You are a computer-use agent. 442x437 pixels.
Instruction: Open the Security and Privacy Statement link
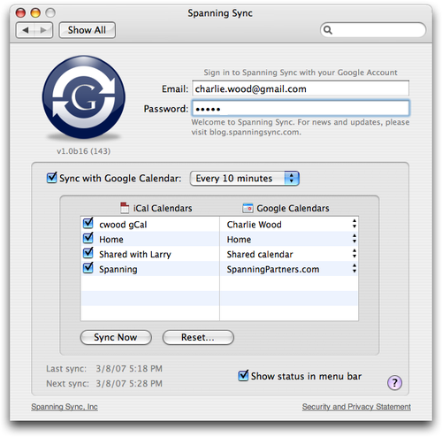(356, 407)
